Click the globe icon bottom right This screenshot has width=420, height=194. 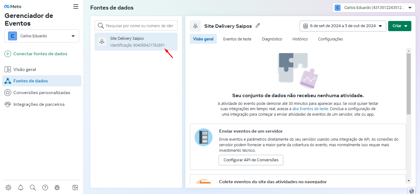[x=411, y=191]
